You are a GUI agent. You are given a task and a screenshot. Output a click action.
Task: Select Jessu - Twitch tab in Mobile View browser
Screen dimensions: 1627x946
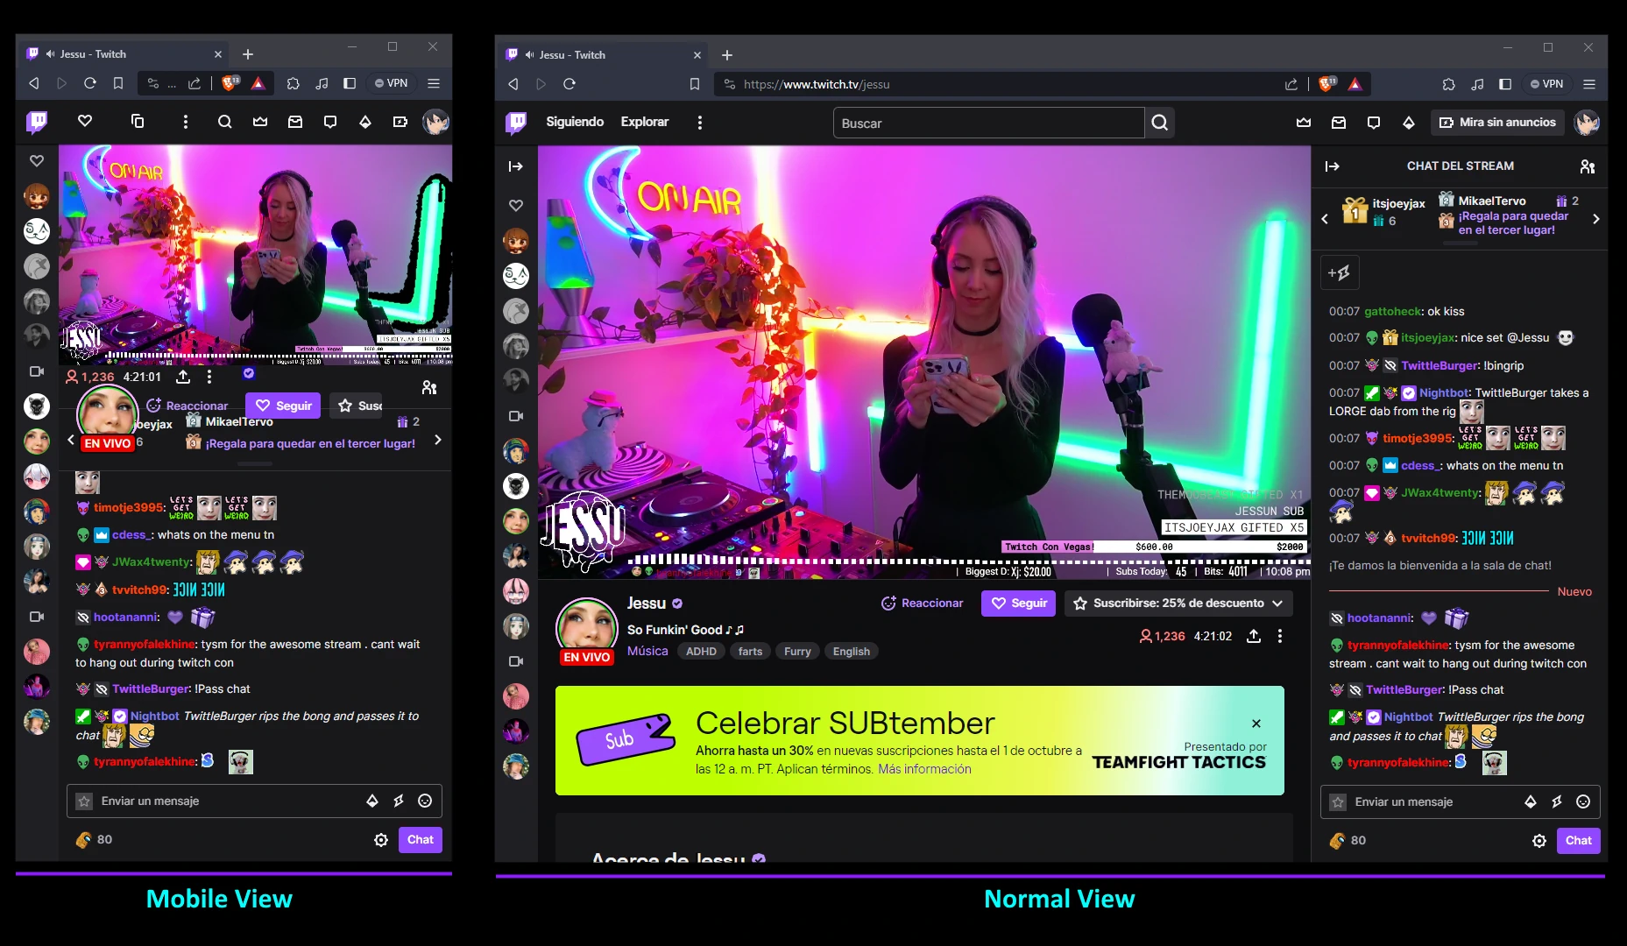tap(124, 53)
